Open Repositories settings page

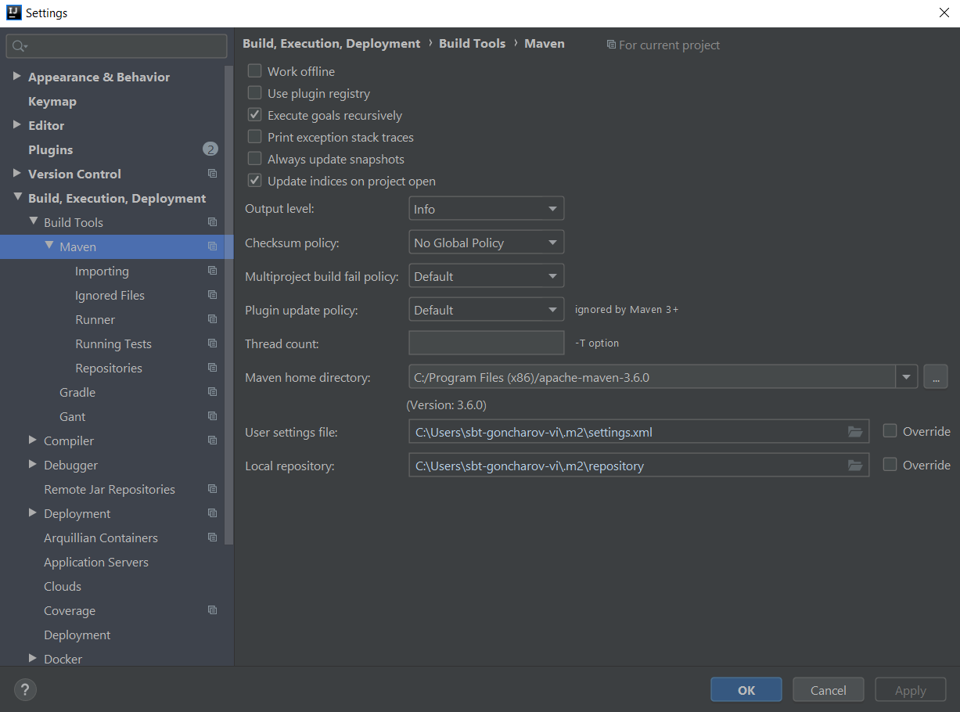point(109,368)
